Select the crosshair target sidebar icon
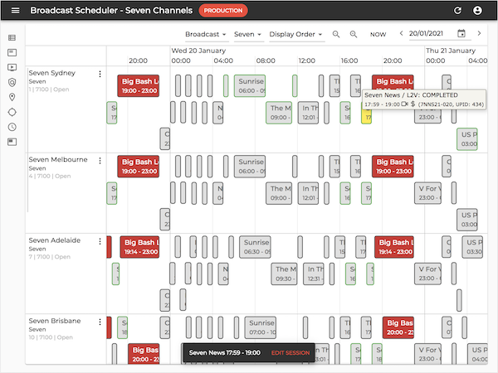The height and width of the screenshot is (373, 498). (12, 112)
